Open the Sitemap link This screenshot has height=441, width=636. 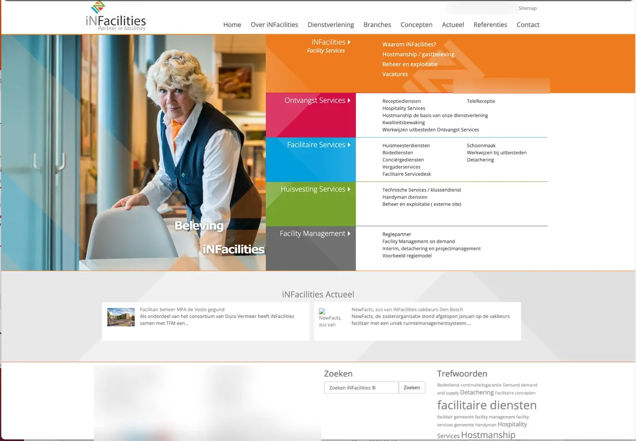click(x=527, y=8)
